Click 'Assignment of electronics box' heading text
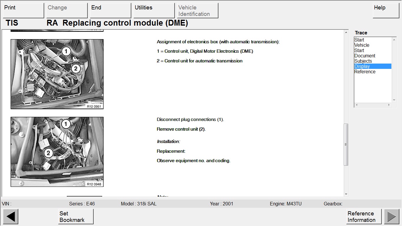This screenshot has height=226, width=402. (218, 42)
